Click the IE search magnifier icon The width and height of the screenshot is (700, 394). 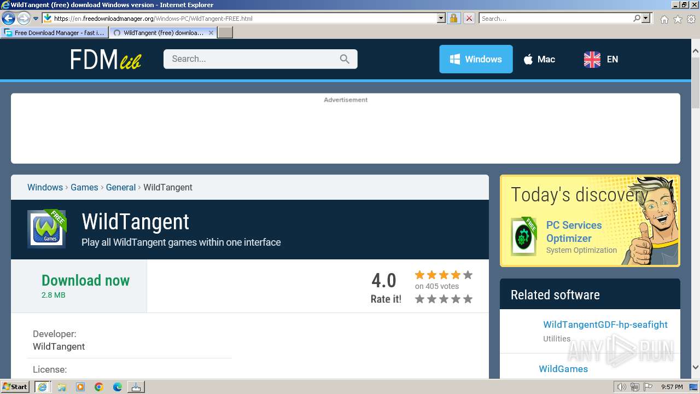[637, 18]
